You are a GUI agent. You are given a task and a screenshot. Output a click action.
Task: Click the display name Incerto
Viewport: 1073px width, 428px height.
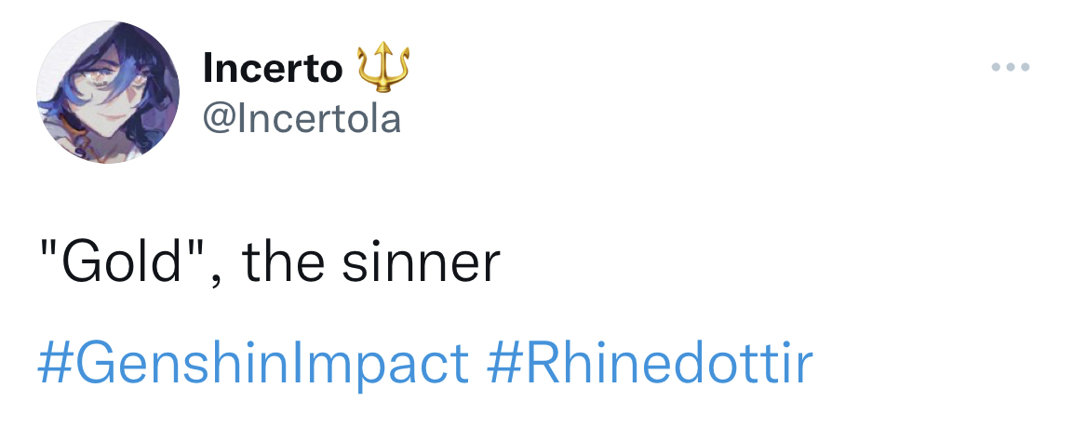click(x=273, y=68)
